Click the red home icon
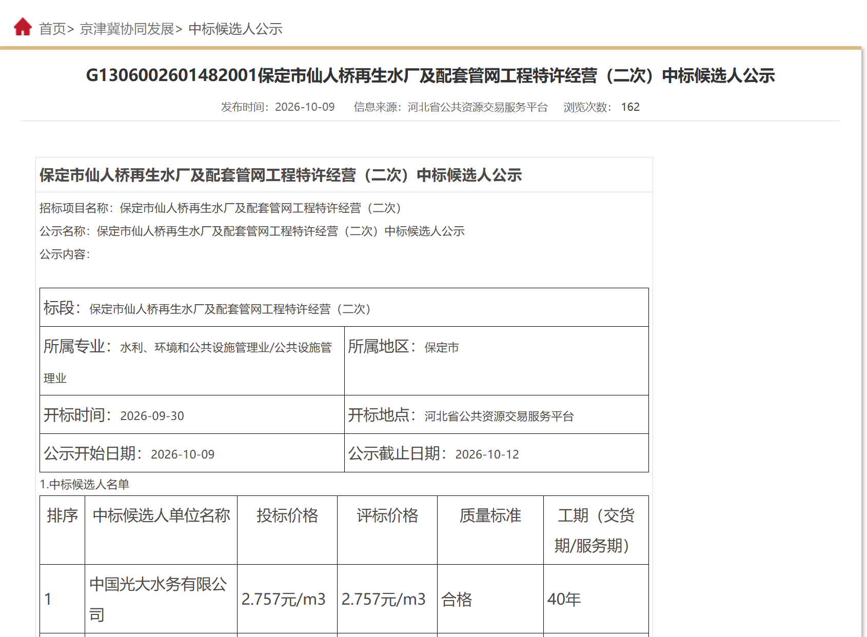This screenshot has height=637, width=867. pyautogui.click(x=23, y=27)
